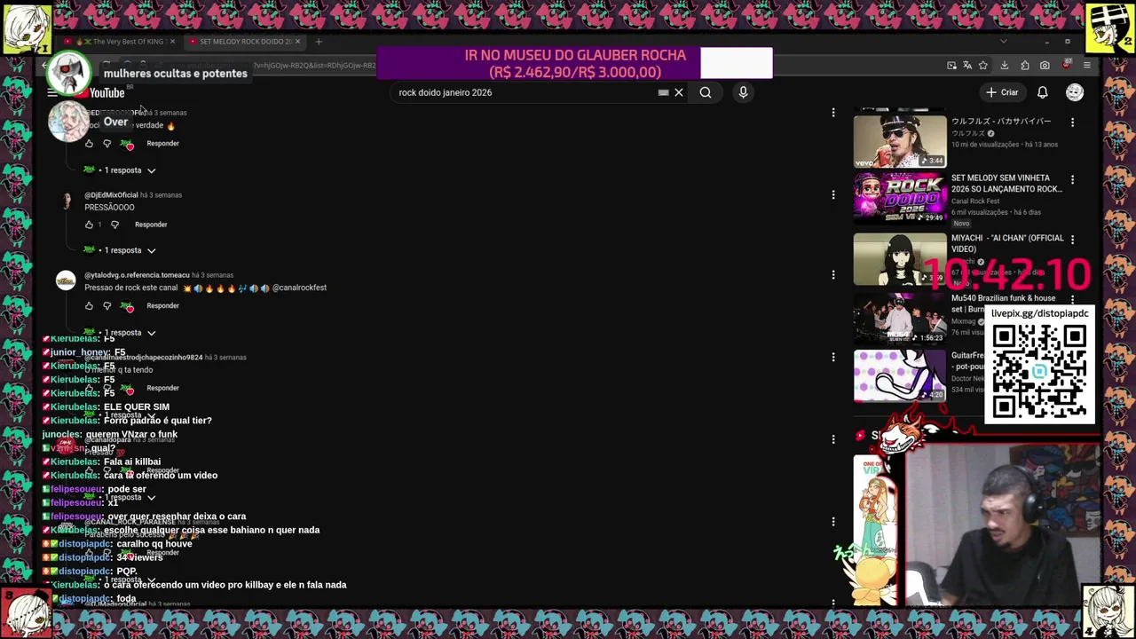
Task: Expand 1 resposta under 'Pressao de rock' comment
Action: tap(120, 333)
